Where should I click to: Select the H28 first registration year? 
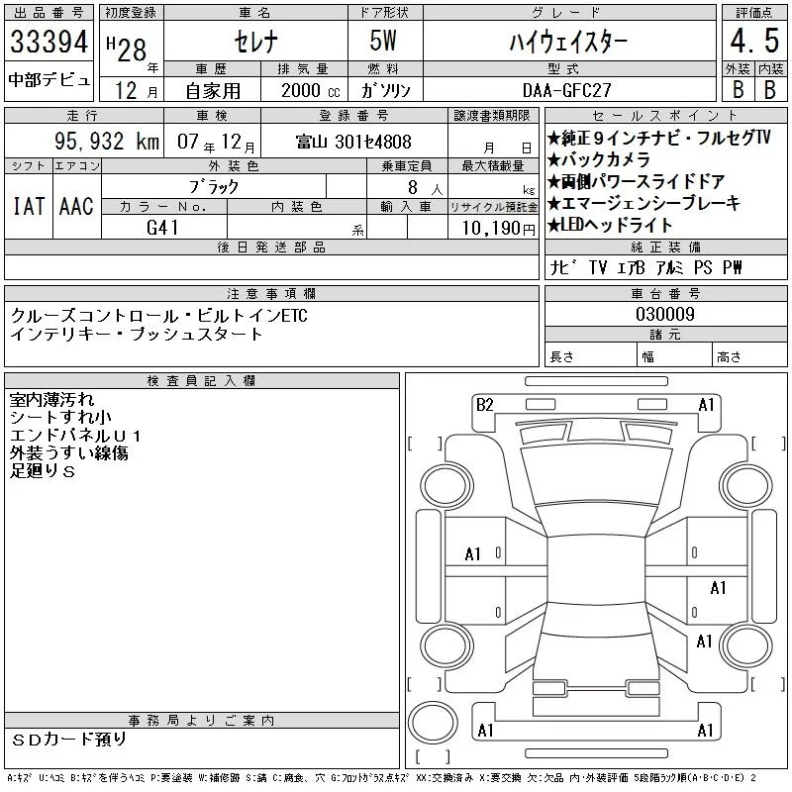point(127,49)
